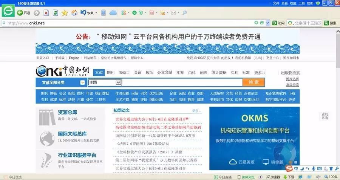Stop loading with the red X page icon
340x180 pixels.
click(x=46, y=13)
